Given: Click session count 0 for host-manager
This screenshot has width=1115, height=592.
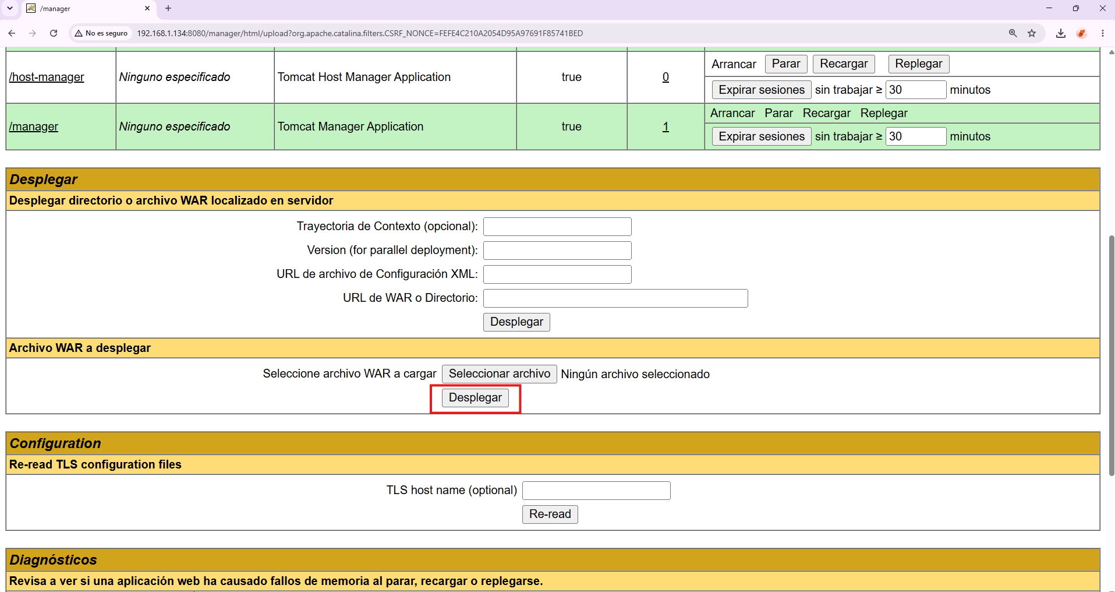Looking at the screenshot, I should click(x=666, y=77).
